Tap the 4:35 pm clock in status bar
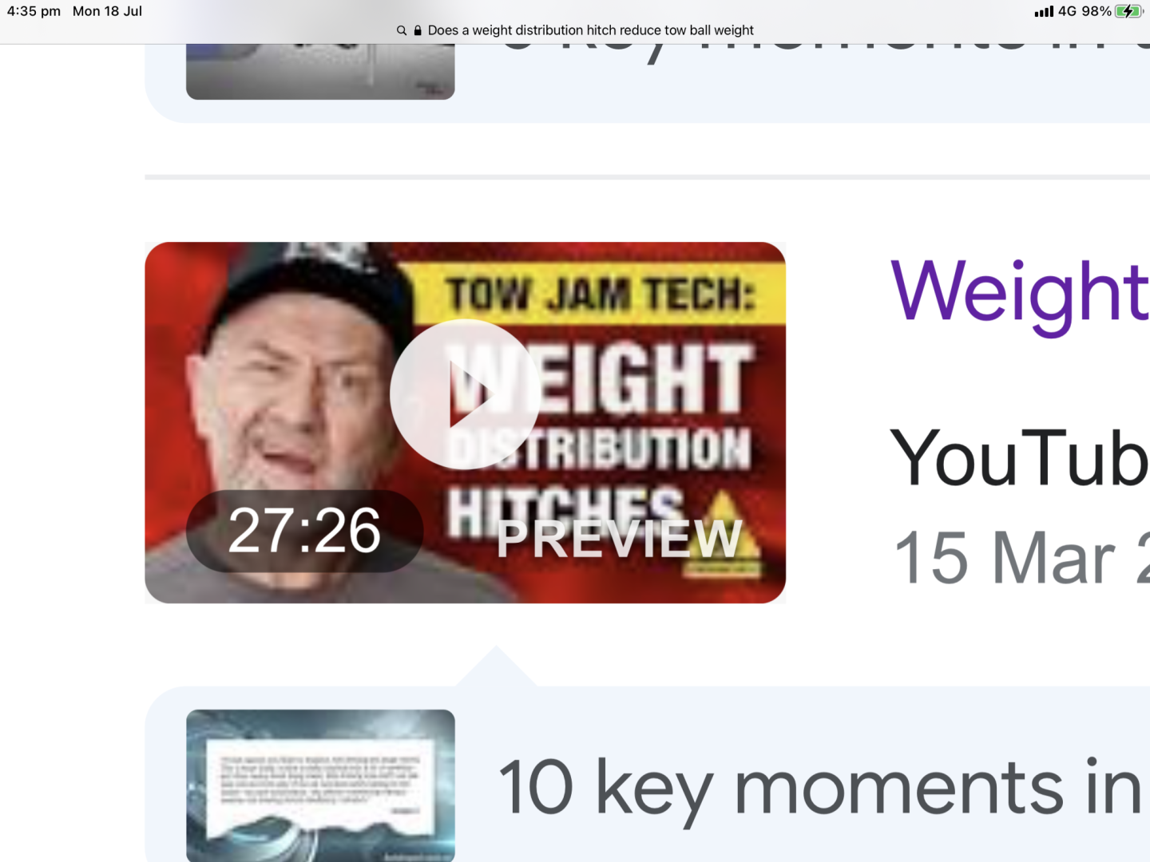Viewport: 1150px width, 862px height. 34,11
